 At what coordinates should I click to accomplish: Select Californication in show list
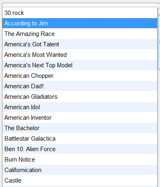tap(80, 170)
